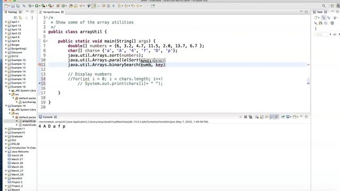Image resolution: width=340 pixels, height=191 pixels.
Task: Maximize the editor area
Action: coord(306,12)
